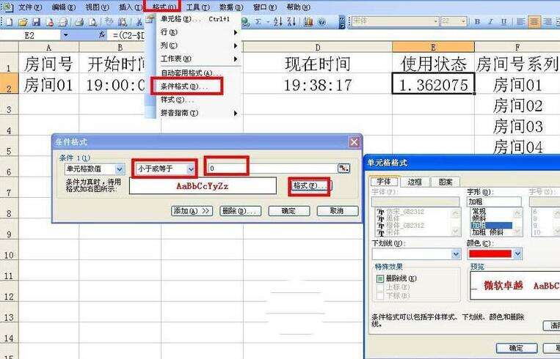Click cell 房间03 in column F
The image size is (560, 359).
pos(517,125)
